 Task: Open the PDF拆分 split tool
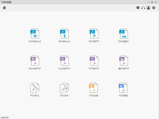35,88
